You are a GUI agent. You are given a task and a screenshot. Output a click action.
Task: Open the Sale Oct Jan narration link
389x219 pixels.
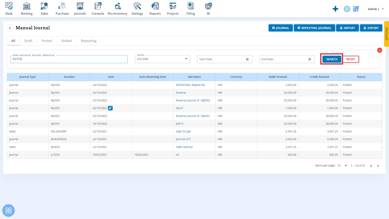[x=183, y=131]
